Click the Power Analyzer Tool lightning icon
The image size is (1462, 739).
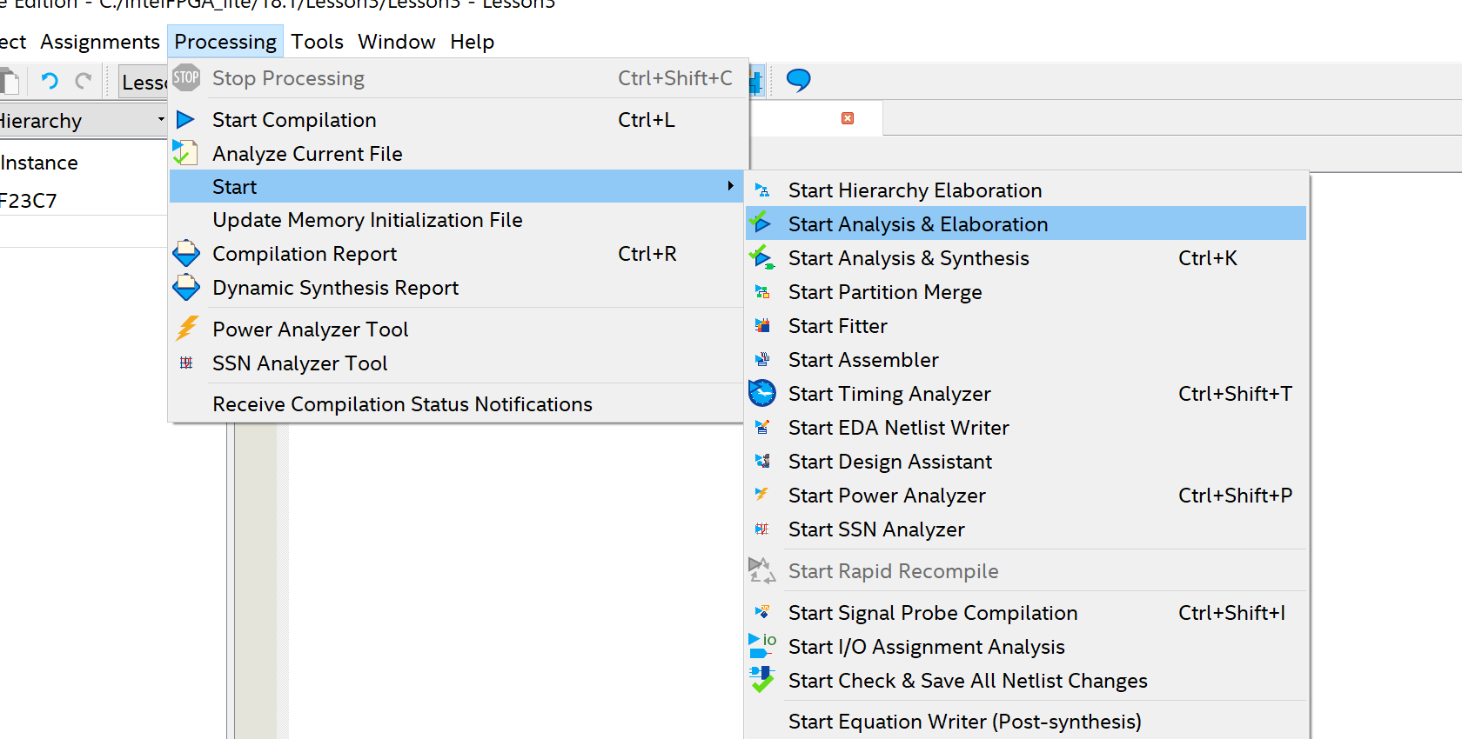pyautogui.click(x=186, y=329)
